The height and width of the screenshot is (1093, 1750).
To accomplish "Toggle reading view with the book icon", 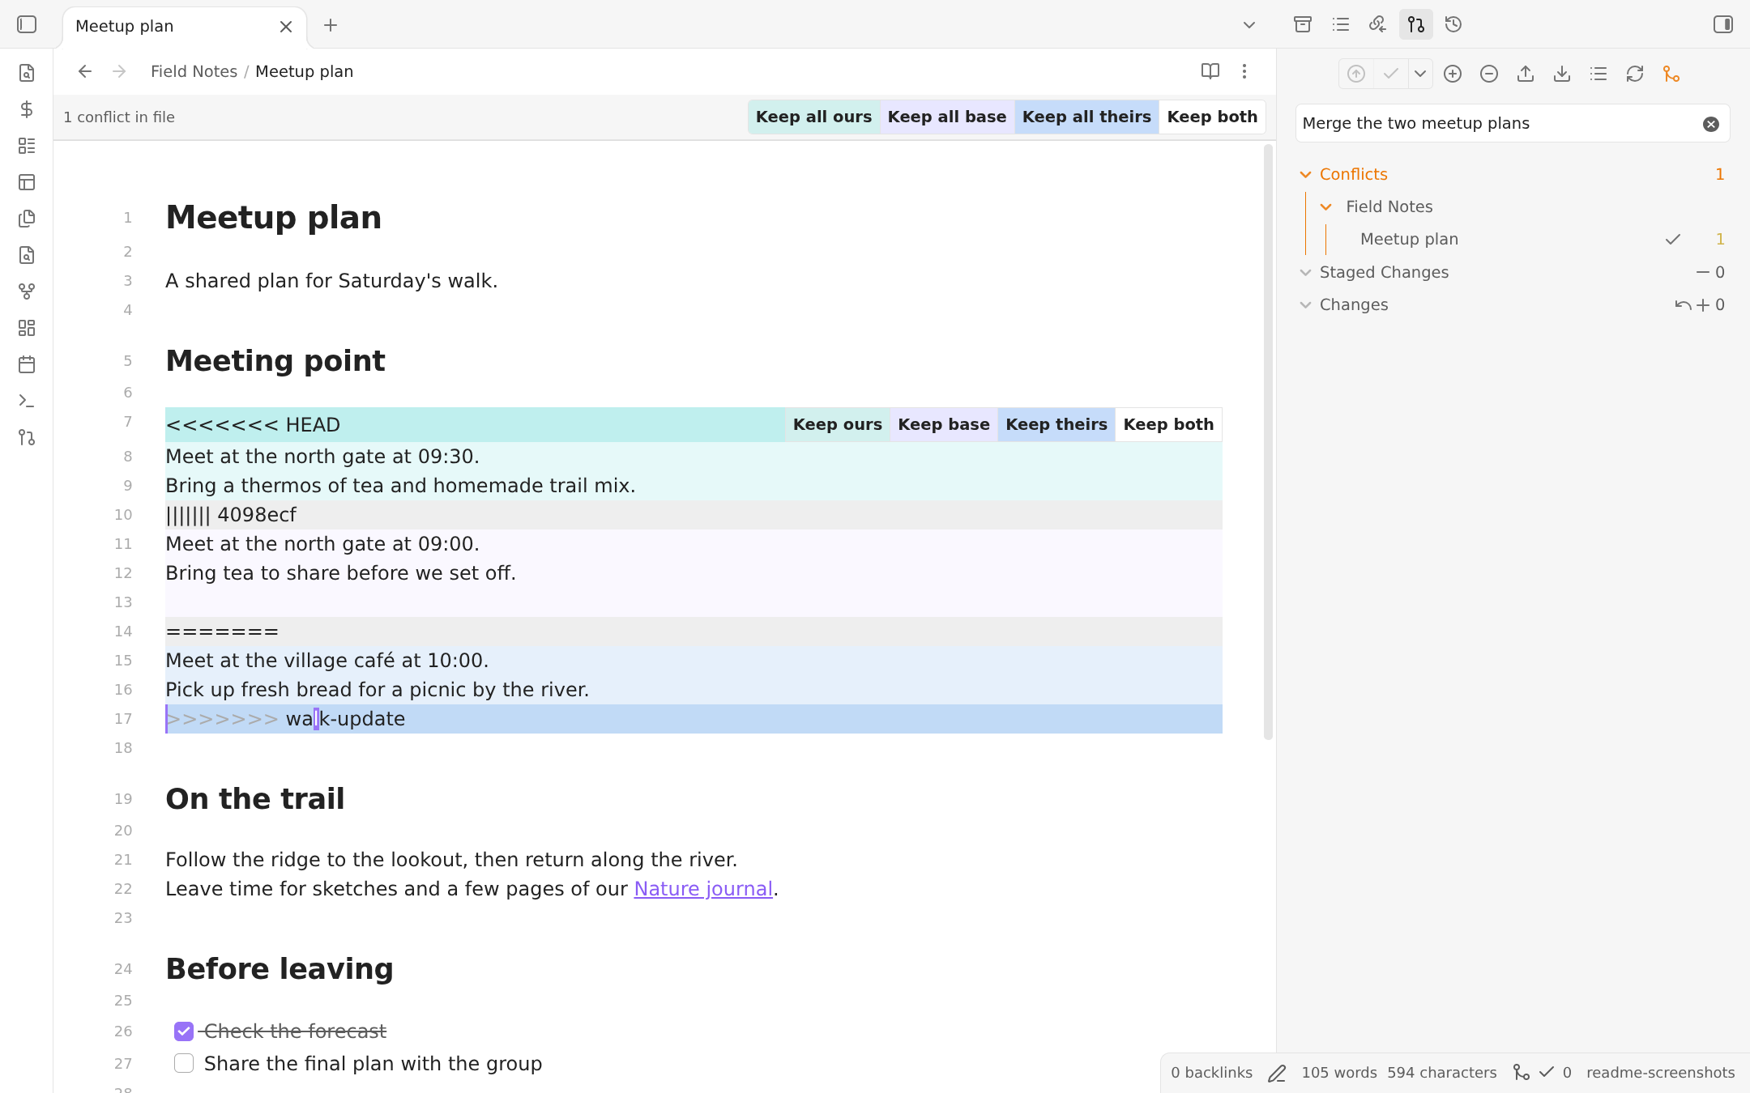I will click(x=1210, y=71).
